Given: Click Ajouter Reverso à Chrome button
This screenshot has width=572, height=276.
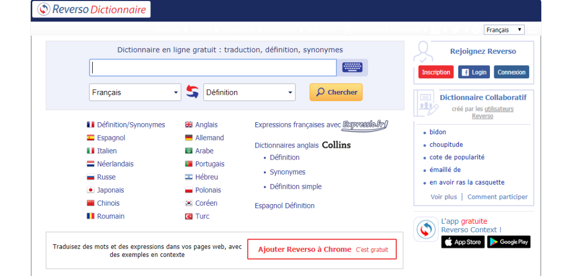Looking at the screenshot, I should pyautogui.click(x=322, y=250).
